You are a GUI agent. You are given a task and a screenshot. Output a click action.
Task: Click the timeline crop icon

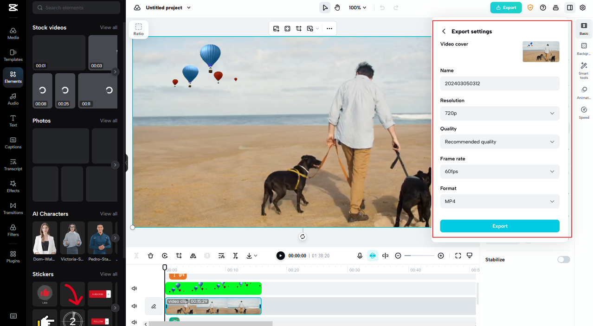coord(179,256)
